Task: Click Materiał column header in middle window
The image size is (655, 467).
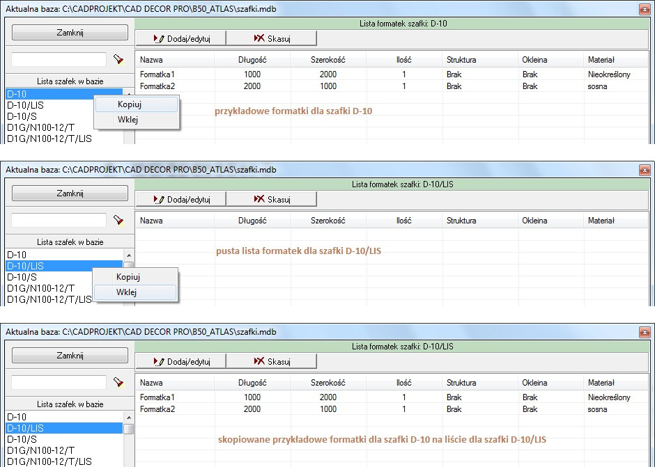Action: coord(616,221)
